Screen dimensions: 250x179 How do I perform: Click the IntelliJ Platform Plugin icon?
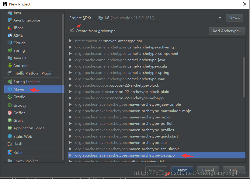click(x=10, y=73)
